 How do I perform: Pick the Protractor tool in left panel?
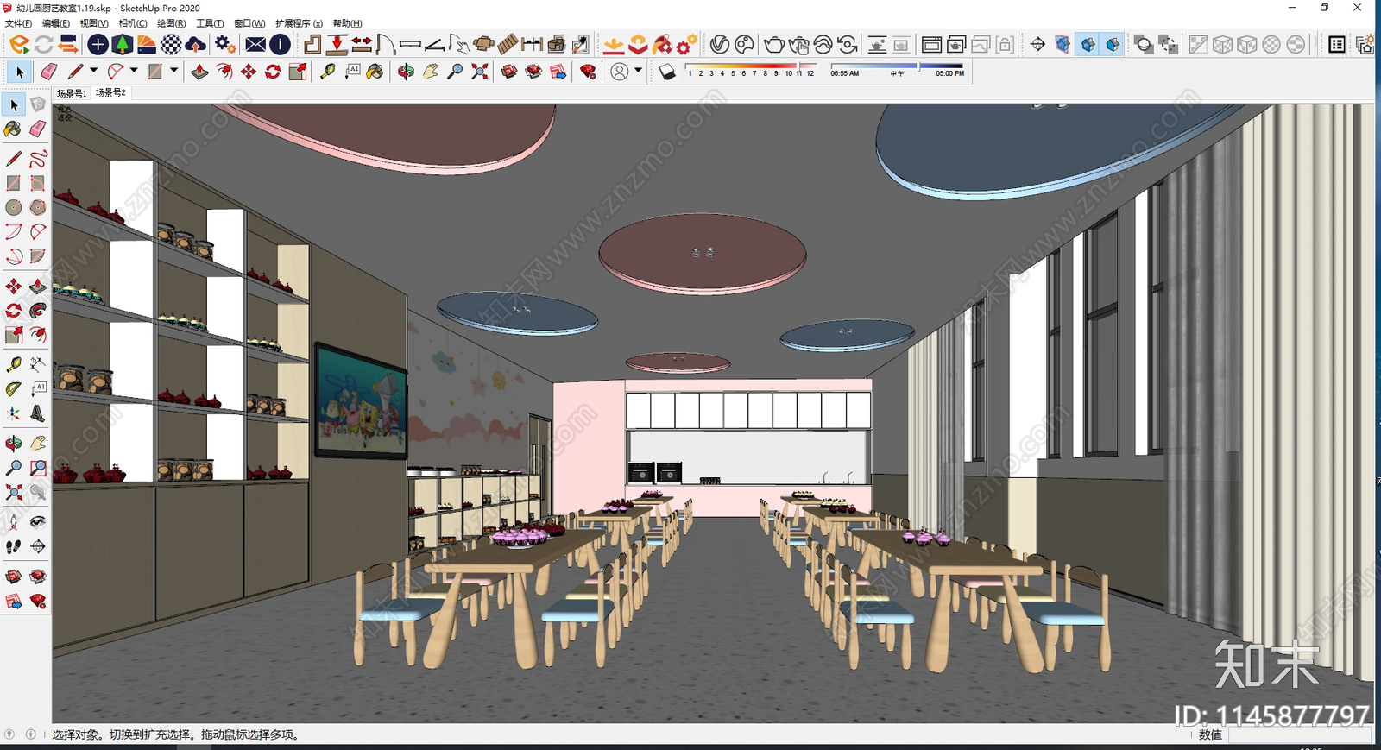coord(13,388)
